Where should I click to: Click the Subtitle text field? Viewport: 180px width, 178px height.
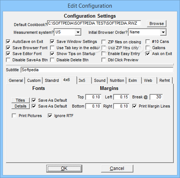coord(97,70)
